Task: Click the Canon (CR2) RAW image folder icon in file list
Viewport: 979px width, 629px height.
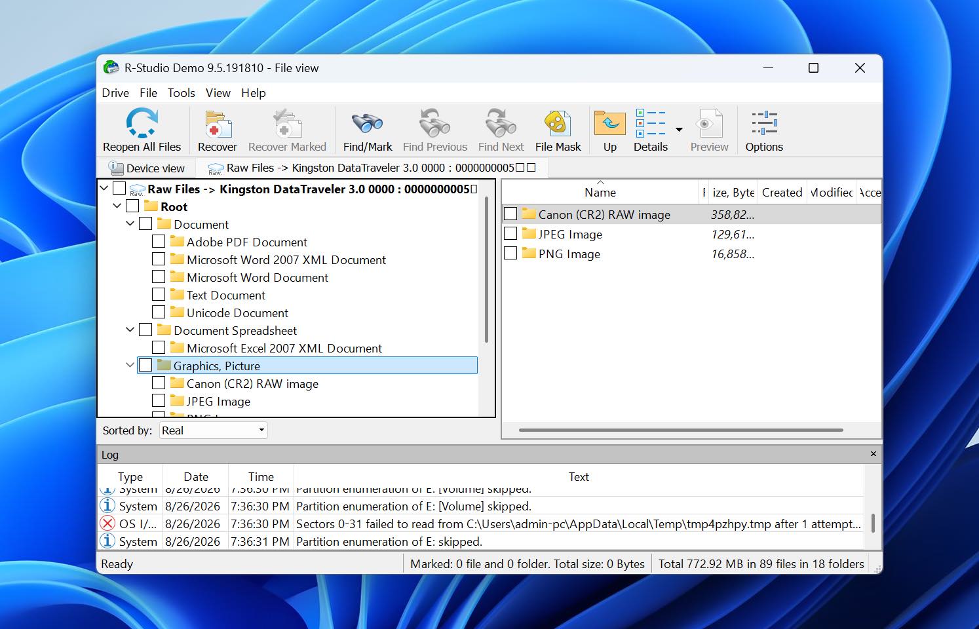Action: coord(529,214)
